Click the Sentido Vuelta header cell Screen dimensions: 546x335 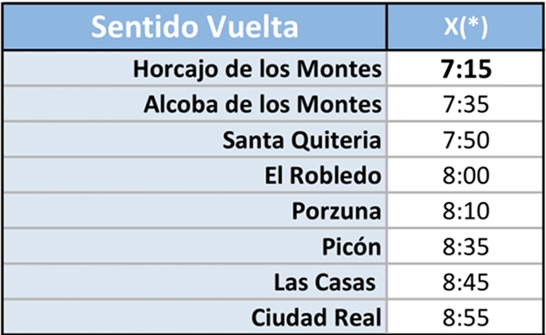point(194,27)
